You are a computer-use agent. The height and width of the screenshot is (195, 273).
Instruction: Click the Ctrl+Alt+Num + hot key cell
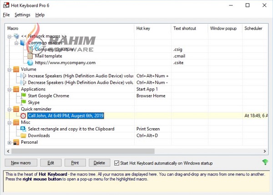[152, 76]
